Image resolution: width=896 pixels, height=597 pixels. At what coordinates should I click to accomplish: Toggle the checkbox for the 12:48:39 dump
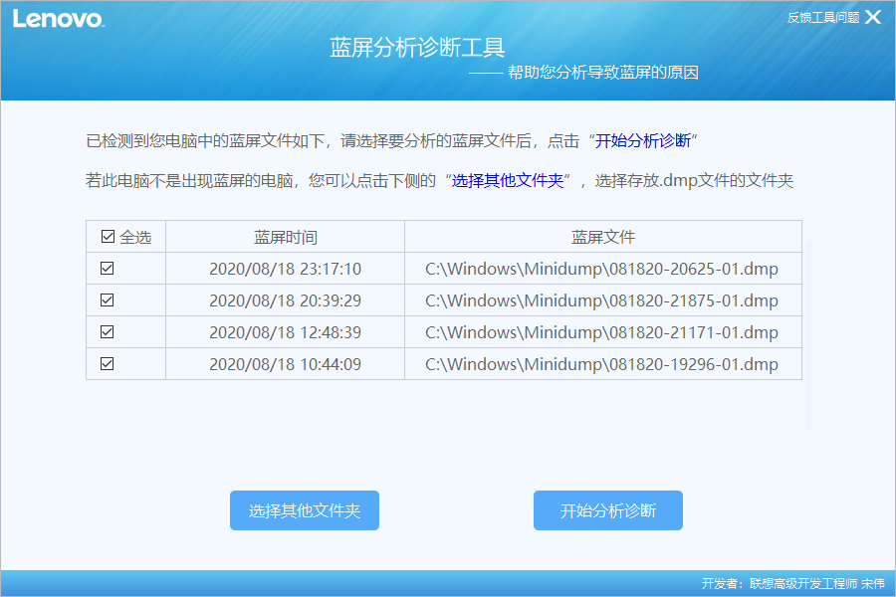tap(108, 332)
